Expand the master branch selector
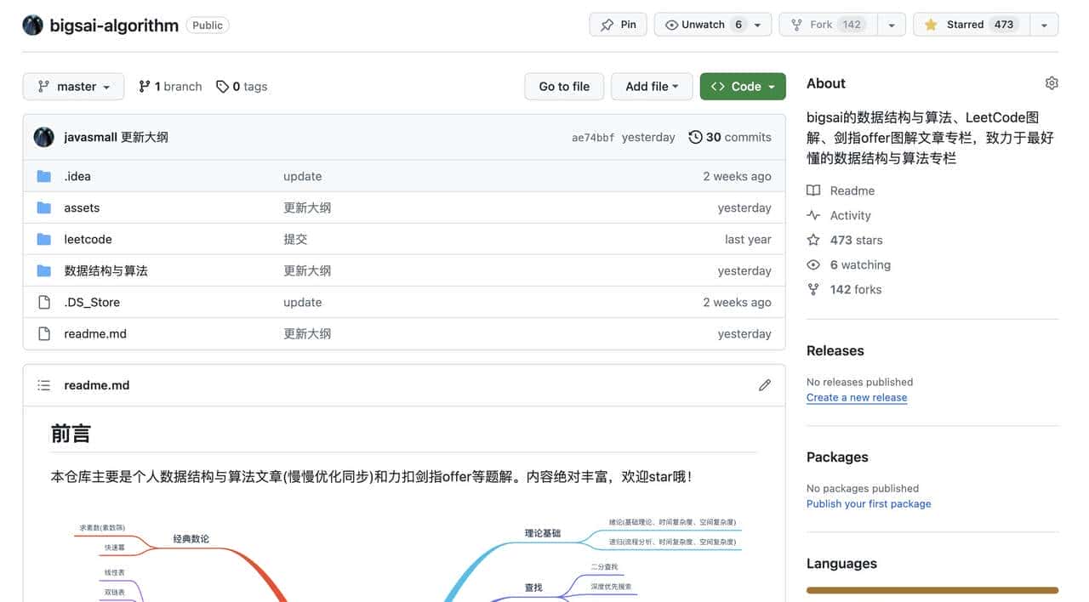Image resolution: width=1089 pixels, height=602 pixels. click(x=73, y=87)
